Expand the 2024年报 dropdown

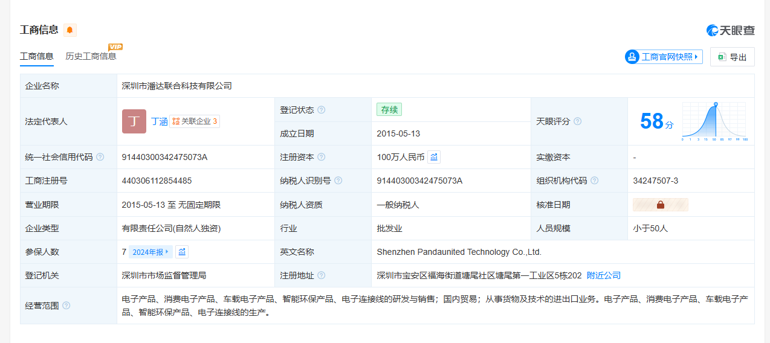[x=151, y=252]
